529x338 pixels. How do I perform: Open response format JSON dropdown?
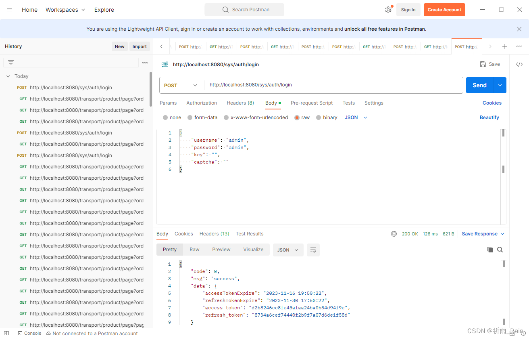coord(288,250)
